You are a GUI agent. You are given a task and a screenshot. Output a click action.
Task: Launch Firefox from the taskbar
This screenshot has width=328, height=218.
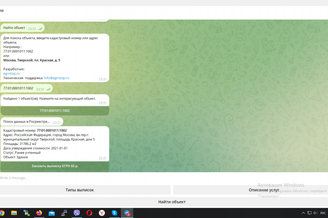click(x=39, y=213)
